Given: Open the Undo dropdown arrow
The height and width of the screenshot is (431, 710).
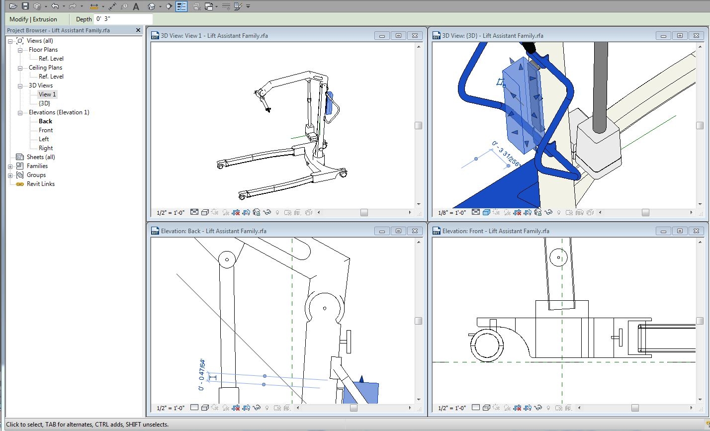Looking at the screenshot, I should [x=64, y=7].
